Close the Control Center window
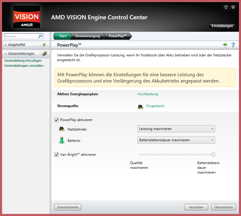The width and height of the screenshot is (241, 216). (x=233, y=8)
